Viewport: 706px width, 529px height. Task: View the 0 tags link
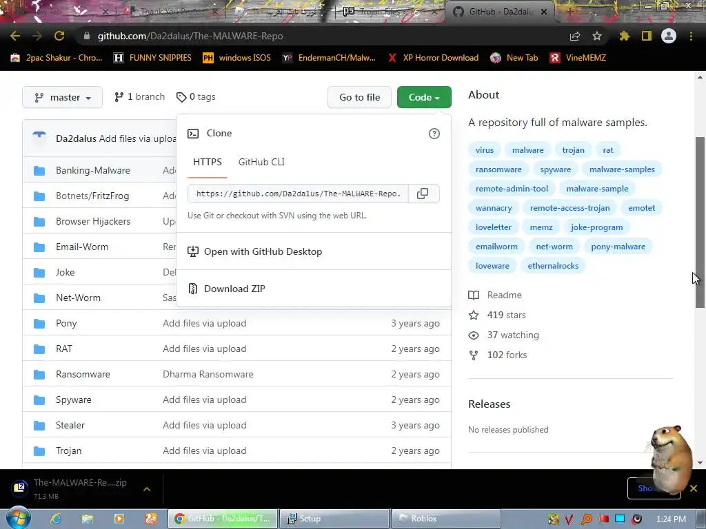(x=196, y=96)
